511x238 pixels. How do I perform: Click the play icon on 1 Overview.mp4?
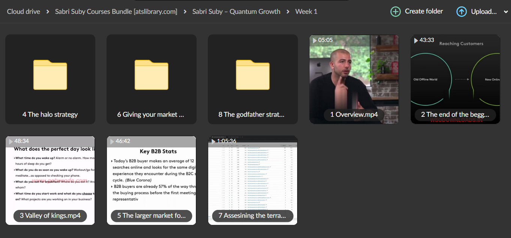314,40
